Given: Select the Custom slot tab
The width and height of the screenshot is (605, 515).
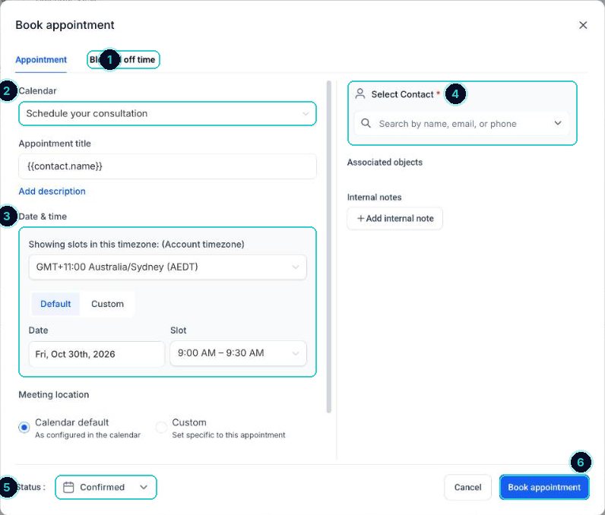Looking at the screenshot, I should (107, 304).
